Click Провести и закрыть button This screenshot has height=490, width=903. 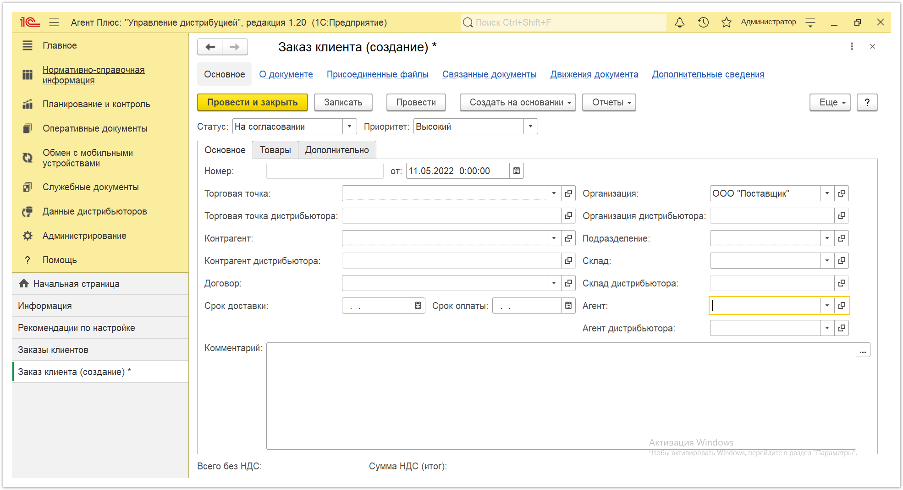pyautogui.click(x=253, y=102)
